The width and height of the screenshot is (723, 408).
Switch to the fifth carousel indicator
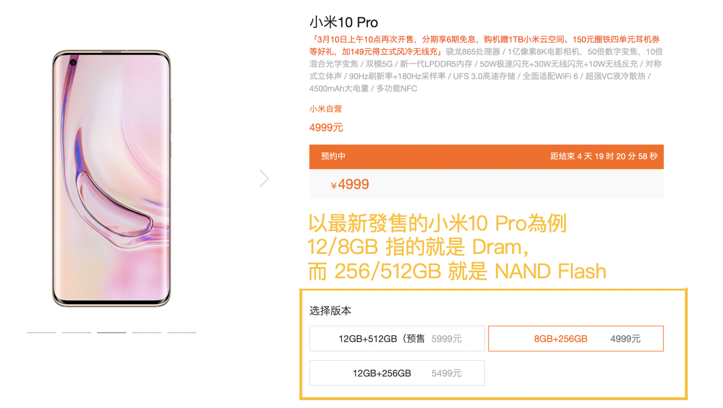(x=182, y=333)
